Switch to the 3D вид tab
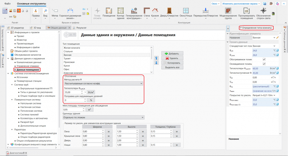The image size is (288, 156). pos(37,28)
